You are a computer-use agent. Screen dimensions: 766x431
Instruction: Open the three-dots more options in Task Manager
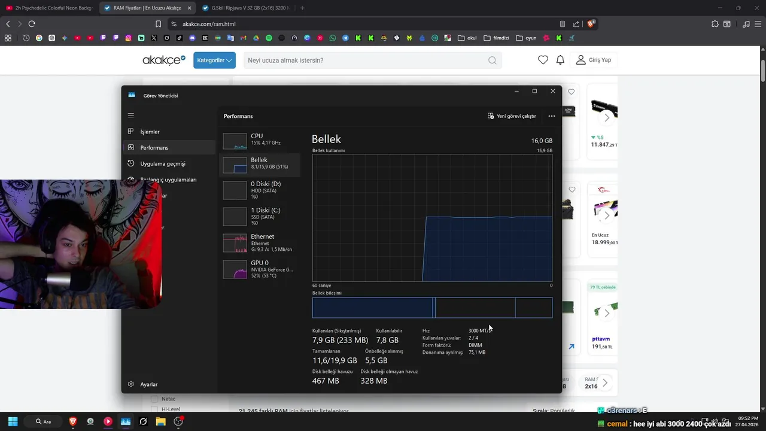coord(552,116)
